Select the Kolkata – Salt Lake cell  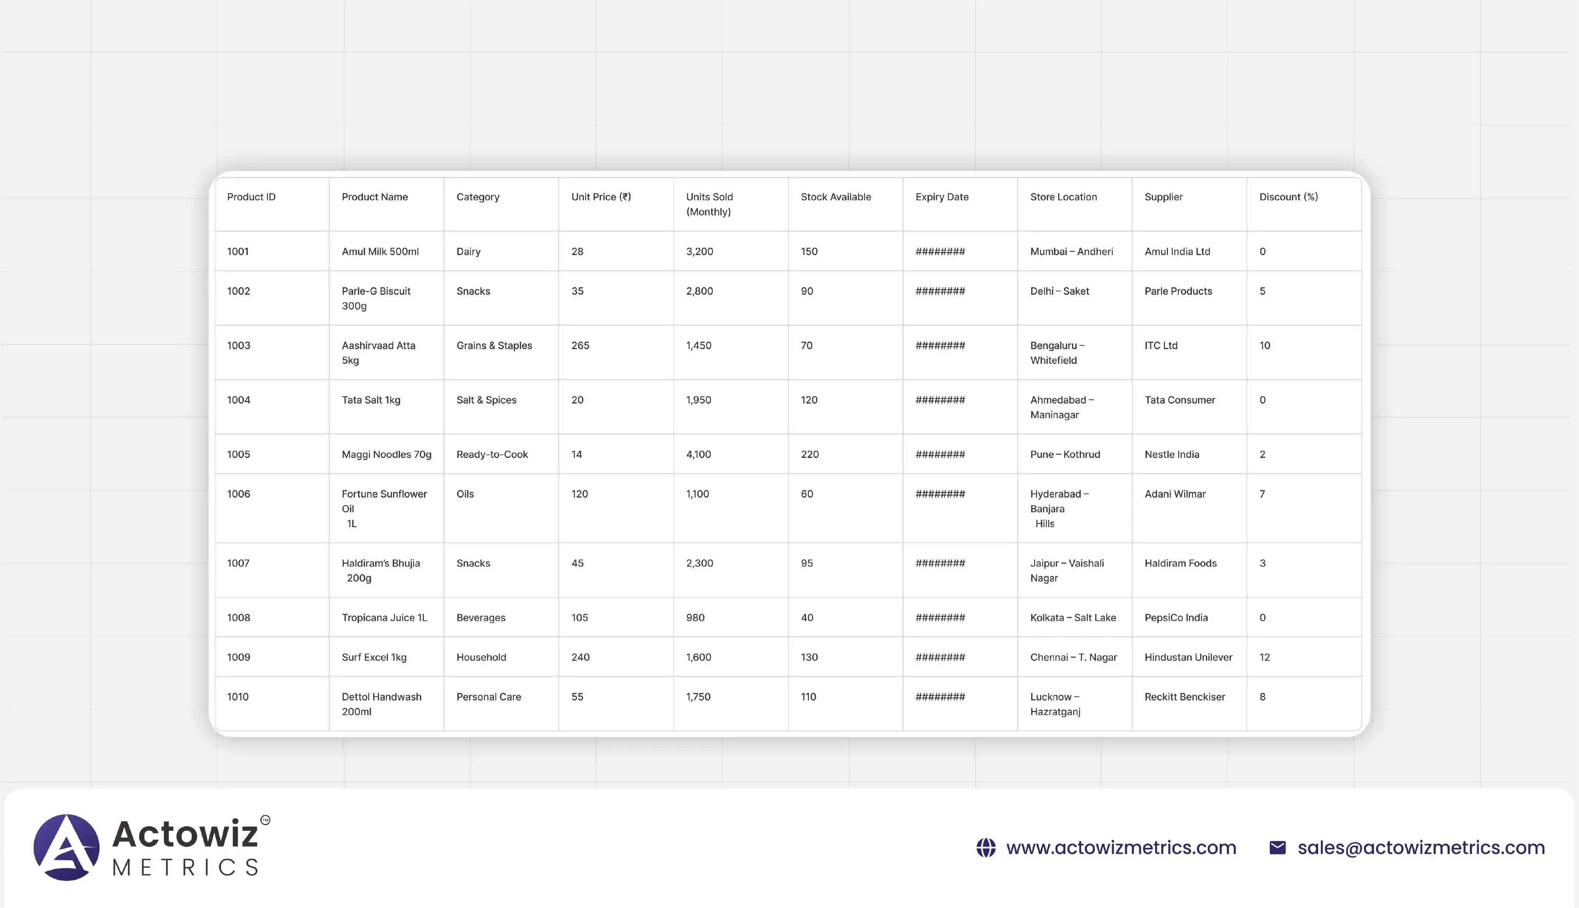[1073, 618]
